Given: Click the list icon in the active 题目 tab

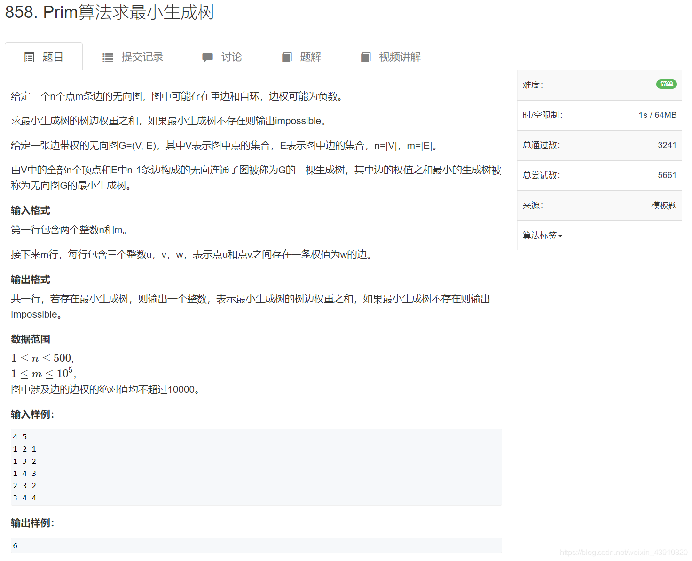Looking at the screenshot, I should [x=29, y=56].
